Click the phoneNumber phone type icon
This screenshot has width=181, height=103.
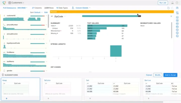click(4, 25)
